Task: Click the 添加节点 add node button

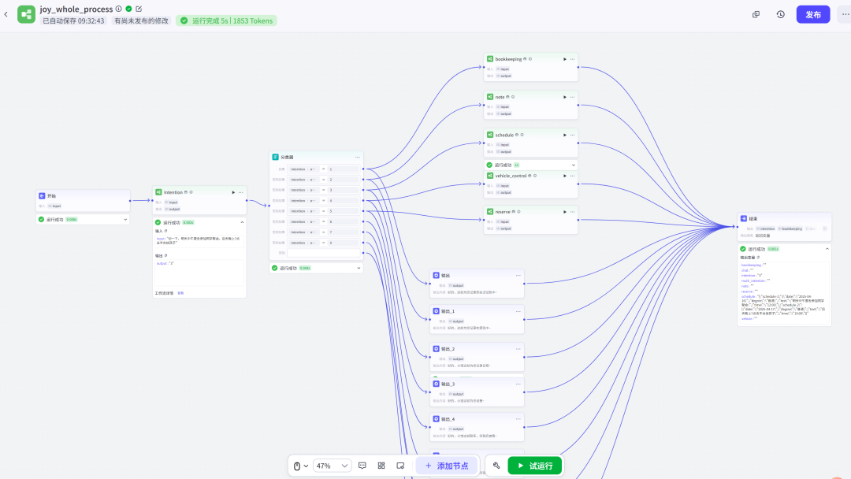Action: pyautogui.click(x=447, y=466)
